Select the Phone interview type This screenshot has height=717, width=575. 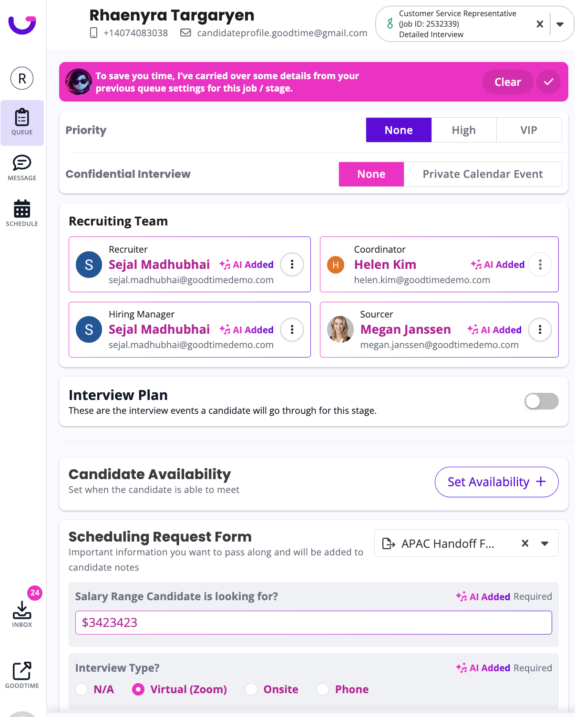tap(323, 689)
